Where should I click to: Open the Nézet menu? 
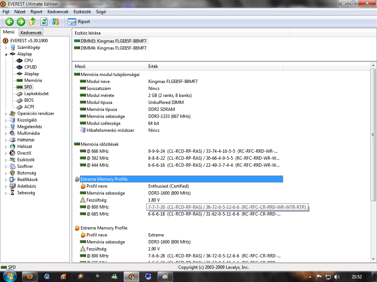tap(20, 12)
